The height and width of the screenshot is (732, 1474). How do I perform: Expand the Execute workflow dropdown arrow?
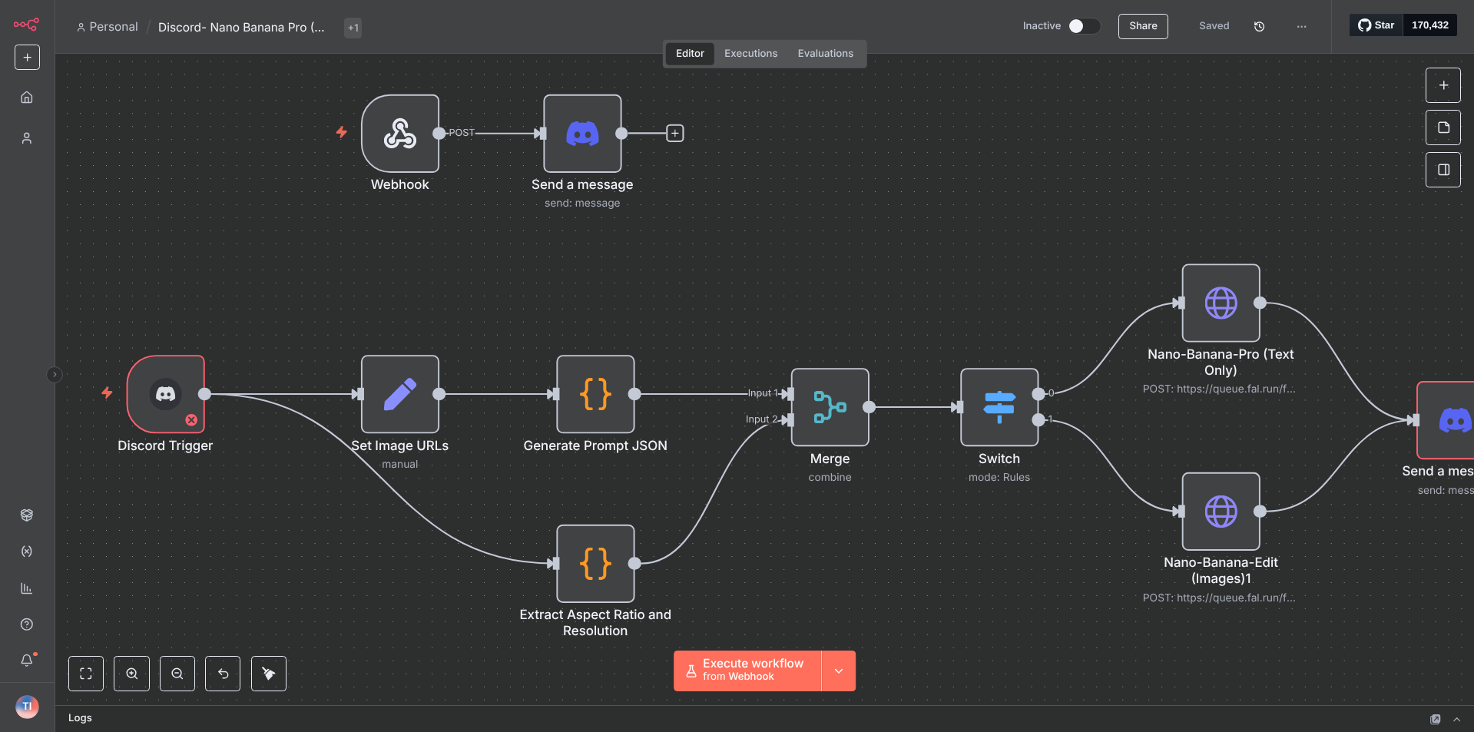(839, 671)
